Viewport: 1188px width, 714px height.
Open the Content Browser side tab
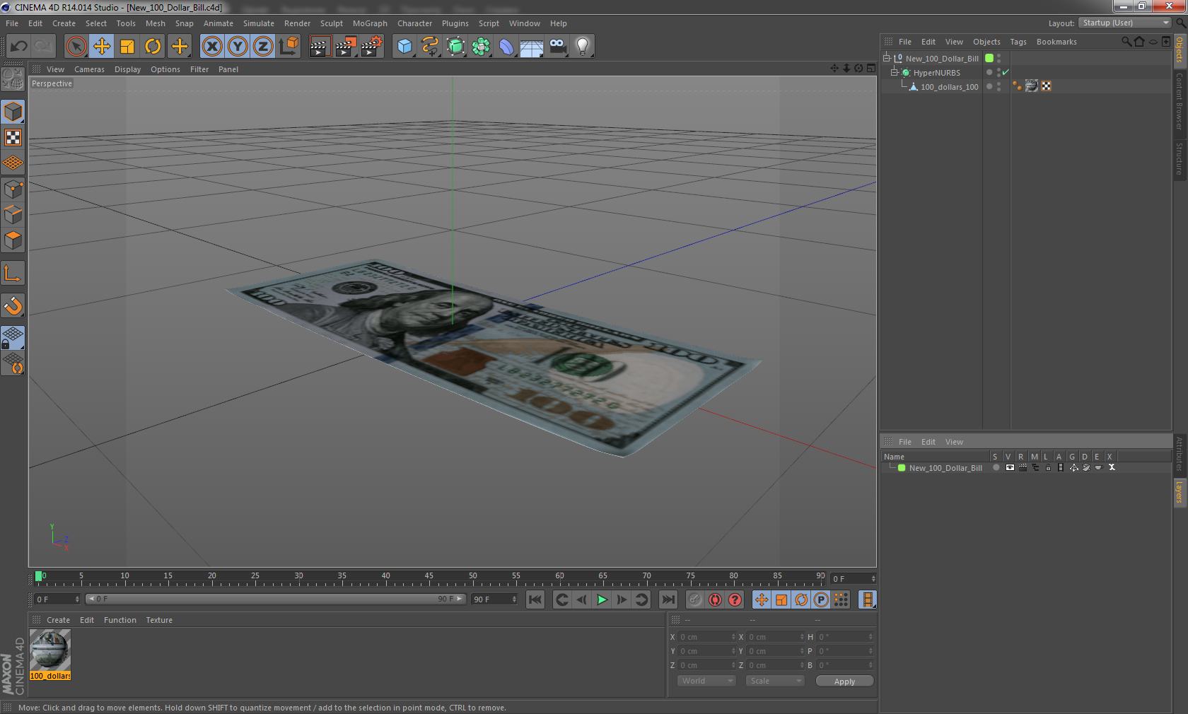pos(1180,101)
